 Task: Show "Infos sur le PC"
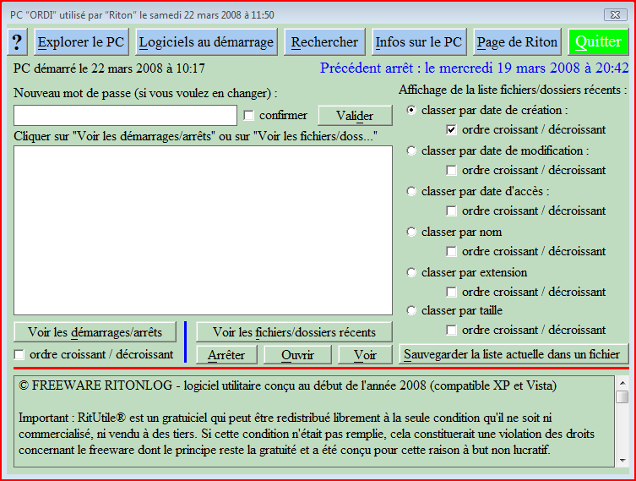pos(418,41)
